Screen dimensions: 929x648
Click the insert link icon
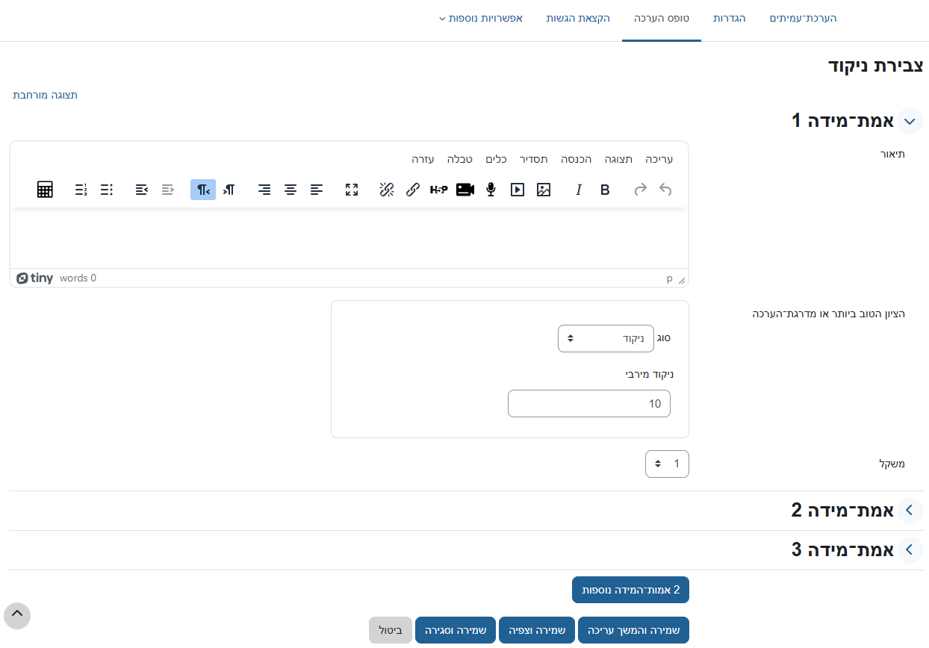coord(413,190)
